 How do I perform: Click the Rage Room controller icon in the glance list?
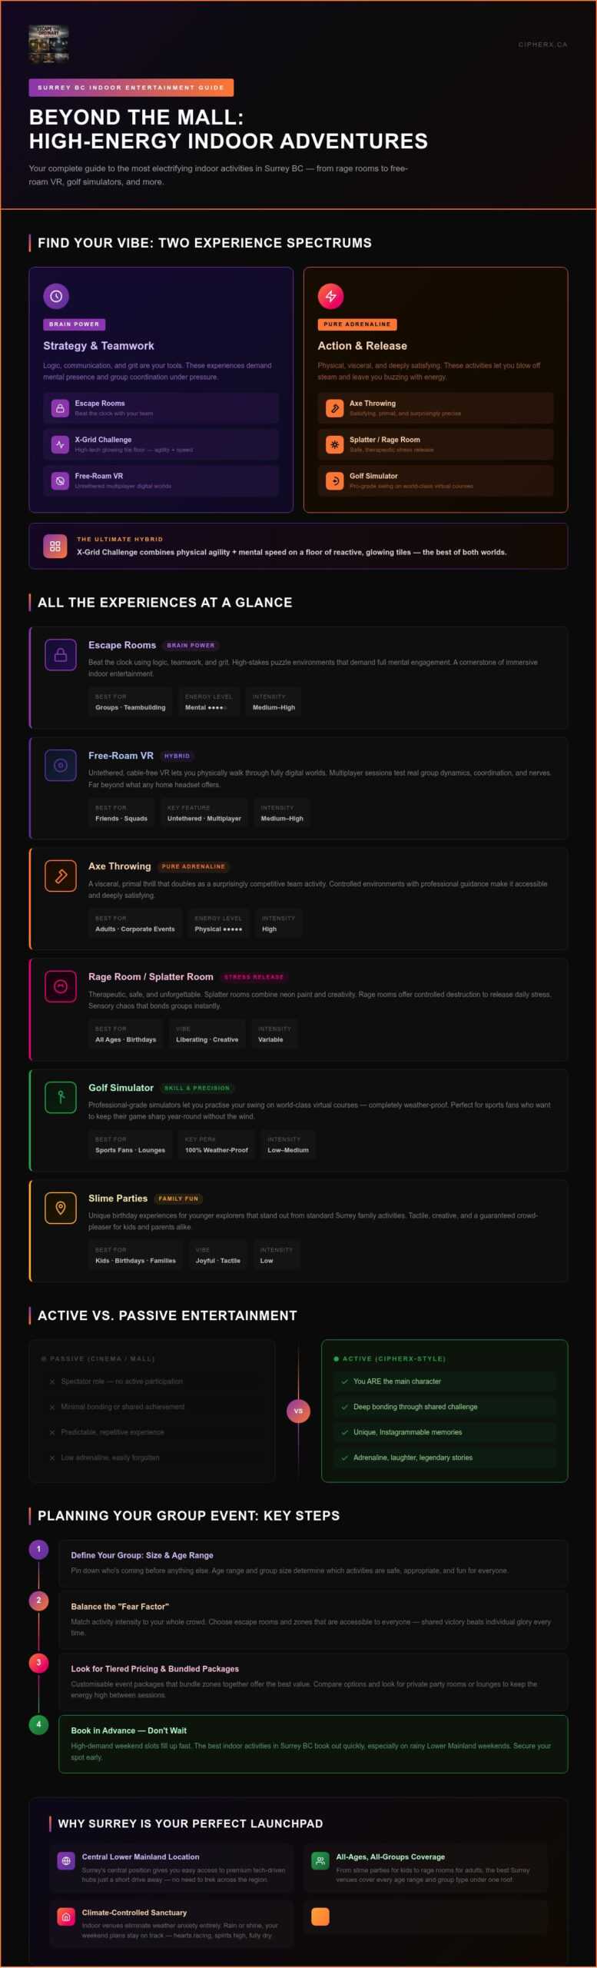pyautogui.click(x=61, y=986)
